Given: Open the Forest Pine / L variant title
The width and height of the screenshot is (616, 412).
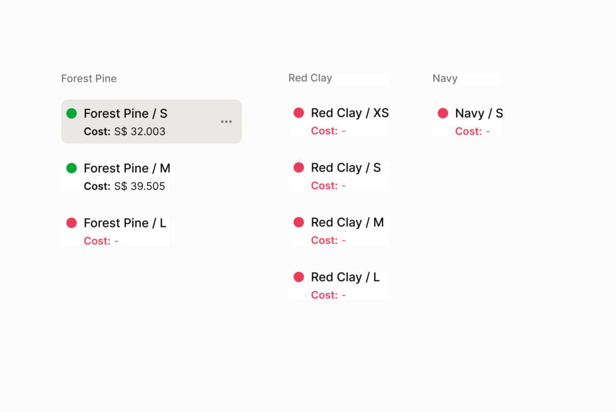Looking at the screenshot, I should (x=125, y=223).
